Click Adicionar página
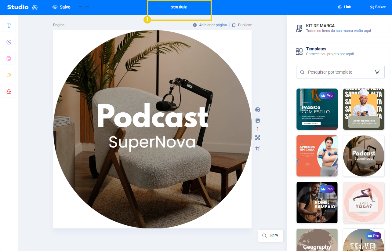The width and height of the screenshot is (392, 251). pos(210,25)
